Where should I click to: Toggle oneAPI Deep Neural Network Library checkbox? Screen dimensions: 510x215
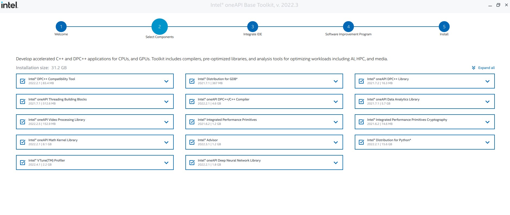(x=192, y=163)
